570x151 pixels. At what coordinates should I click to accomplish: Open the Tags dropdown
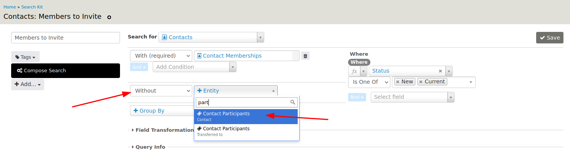tap(25, 57)
